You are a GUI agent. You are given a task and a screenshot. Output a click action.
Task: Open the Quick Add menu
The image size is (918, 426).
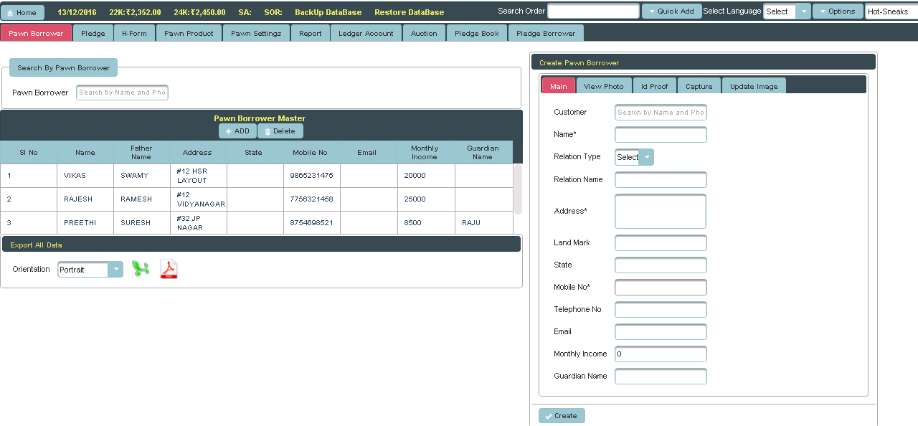pyautogui.click(x=671, y=11)
